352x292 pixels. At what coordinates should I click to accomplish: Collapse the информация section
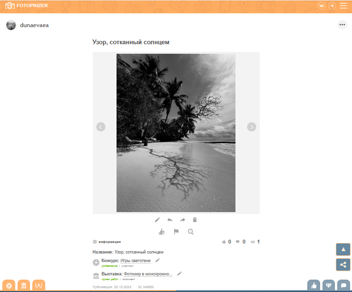[x=107, y=242]
